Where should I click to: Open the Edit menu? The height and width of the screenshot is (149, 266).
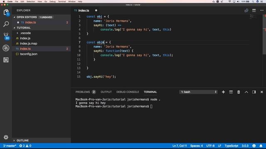click(22, 2)
